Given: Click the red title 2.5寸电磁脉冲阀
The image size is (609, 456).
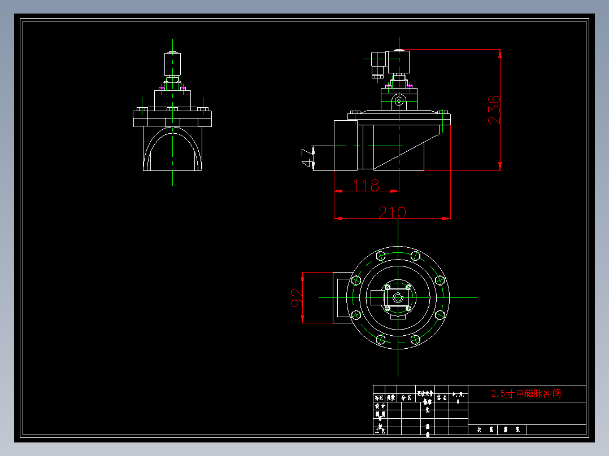Looking at the screenshot, I should click(527, 393).
